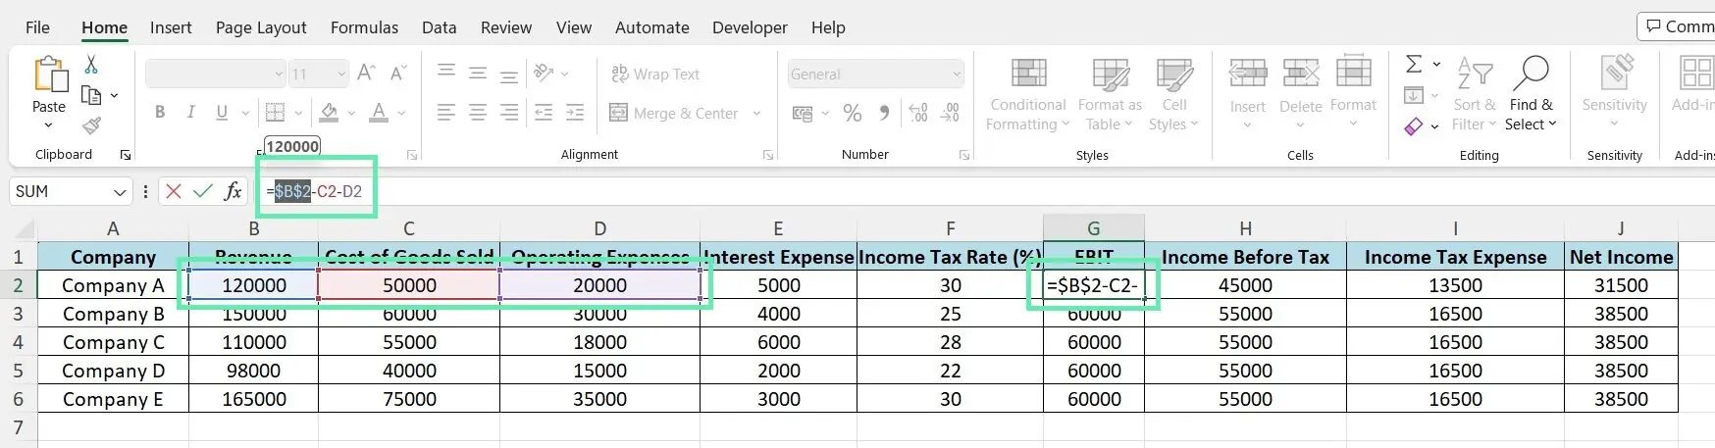
Task: Apply Percent Style format
Action: [853, 114]
